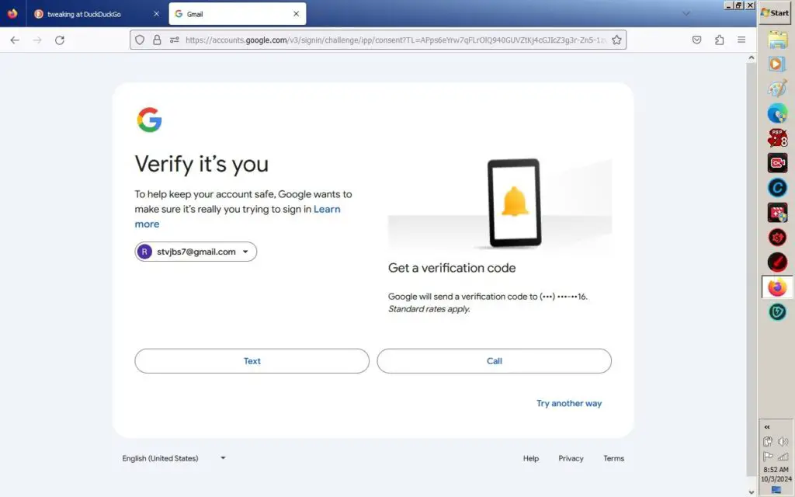The image size is (795, 497).
Task: Show hidden tray icons chevron
Action: pos(767,427)
